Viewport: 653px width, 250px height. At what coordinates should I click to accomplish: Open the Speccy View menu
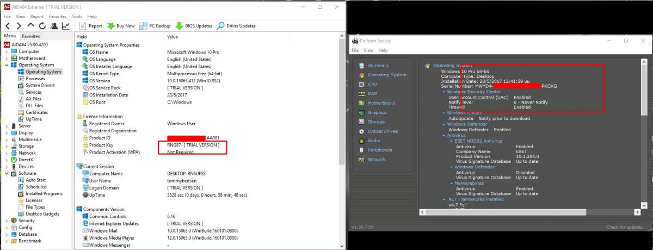[369, 50]
